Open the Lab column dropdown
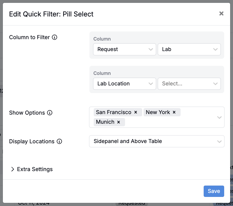Image resolution: width=233 pixels, height=206 pixels. pos(189,49)
